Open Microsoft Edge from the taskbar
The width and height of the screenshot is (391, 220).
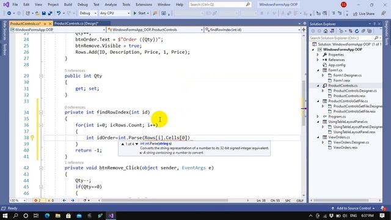click(47, 216)
